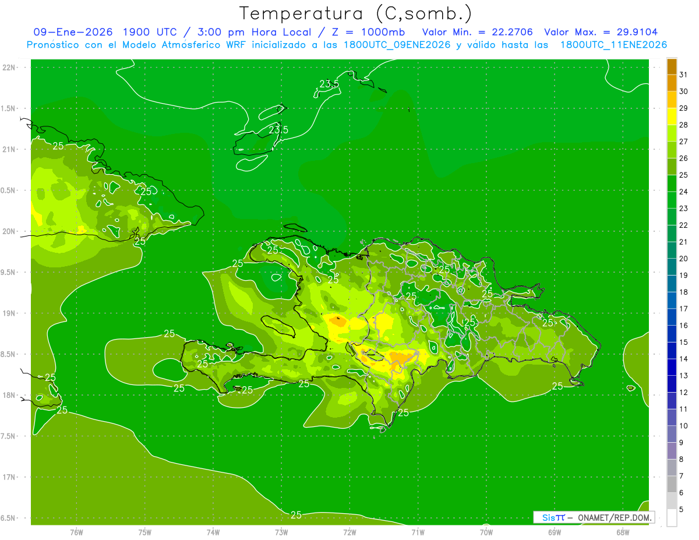Click legend value label 20
This screenshot has width=699, height=540.
coord(683,259)
